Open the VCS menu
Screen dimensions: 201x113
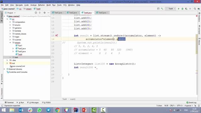[x=65, y=5]
